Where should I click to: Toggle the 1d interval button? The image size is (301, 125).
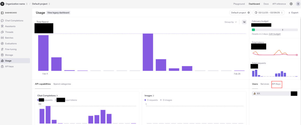tap(244, 22)
